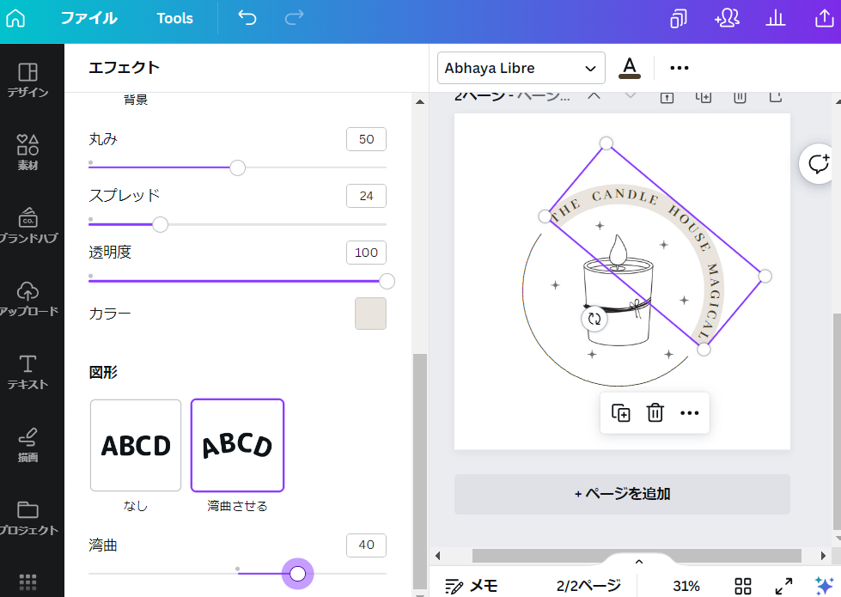Open the カラー swatch
The width and height of the screenshot is (841, 597).
pyautogui.click(x=370, y=314)
